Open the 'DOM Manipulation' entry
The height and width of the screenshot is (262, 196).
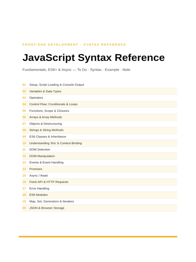pyautogui.click(x=100, y=156)
